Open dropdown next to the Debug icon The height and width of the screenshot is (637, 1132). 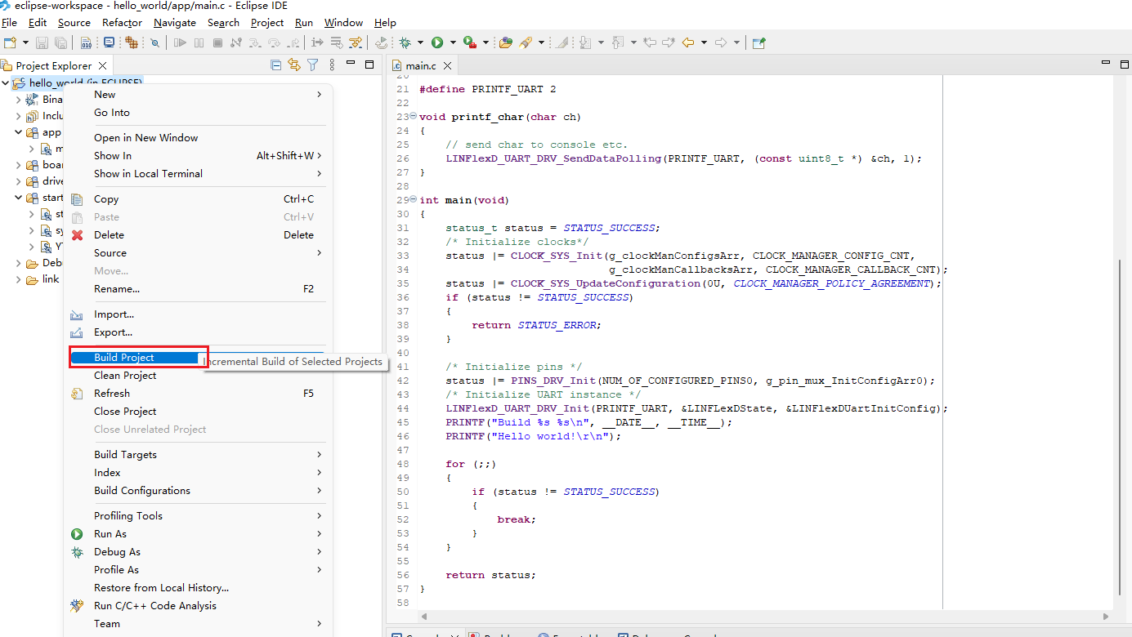pyautogui.click(x=420, y=42)
